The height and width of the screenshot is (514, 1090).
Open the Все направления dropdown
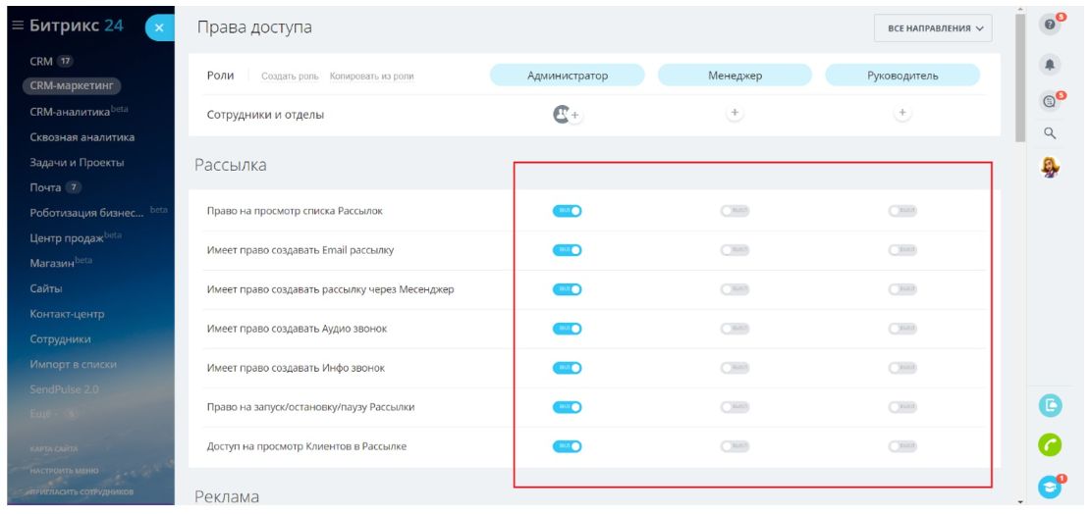pos(933,28)
